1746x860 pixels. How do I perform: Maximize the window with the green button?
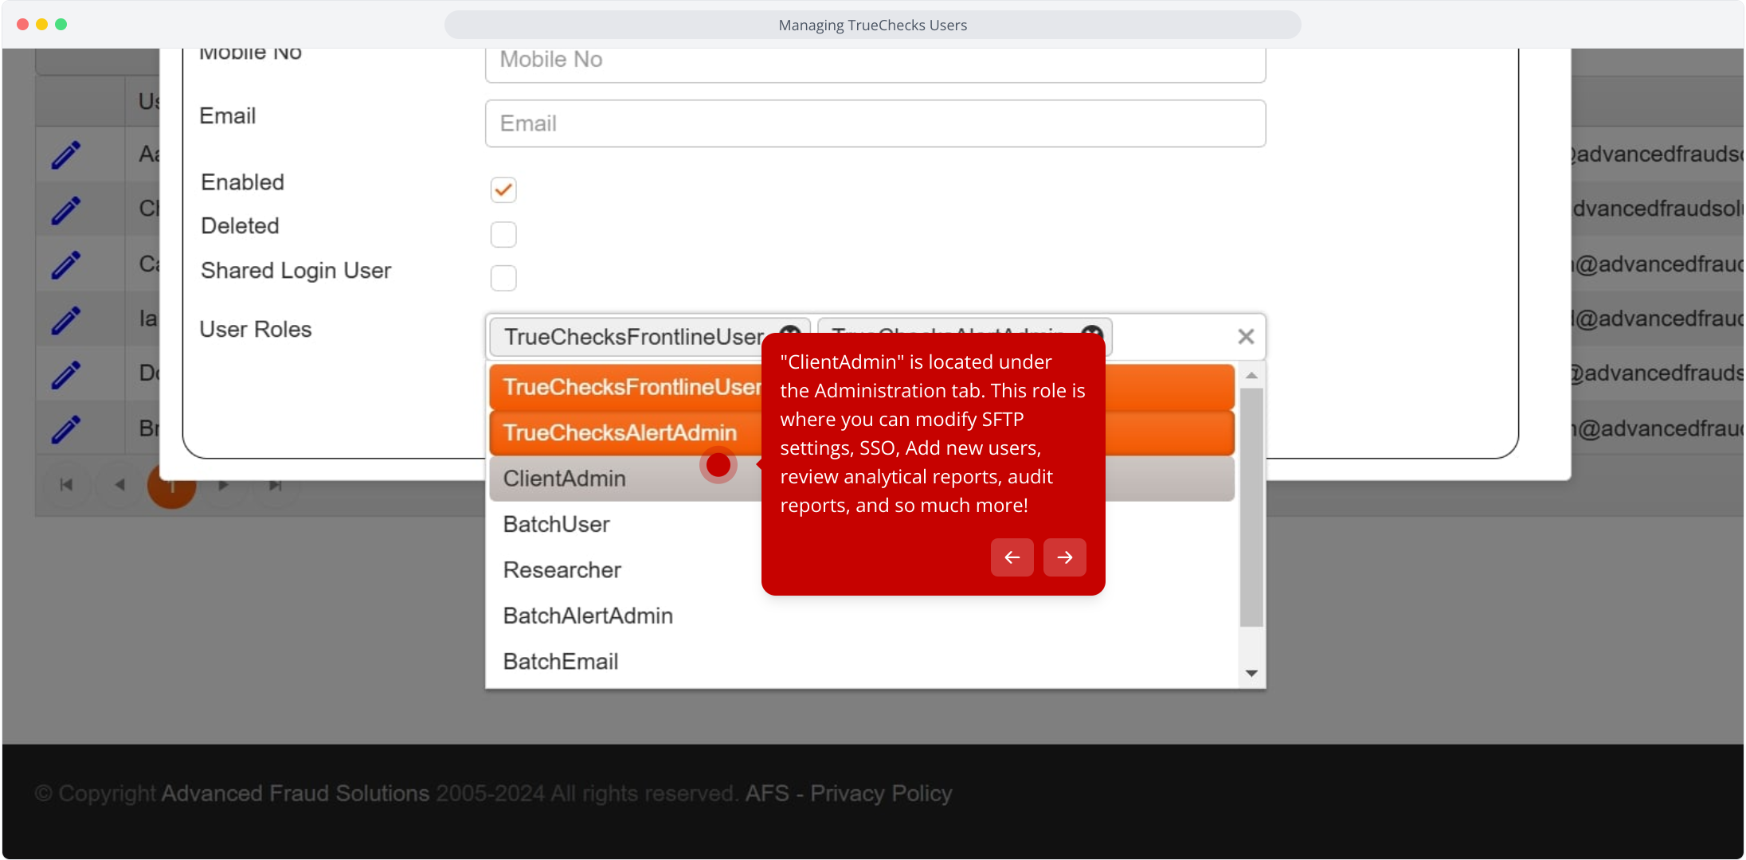(61, 25)
